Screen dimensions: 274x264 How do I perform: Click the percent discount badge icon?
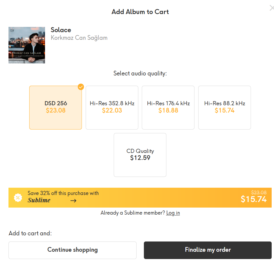[x=18, y=198]
